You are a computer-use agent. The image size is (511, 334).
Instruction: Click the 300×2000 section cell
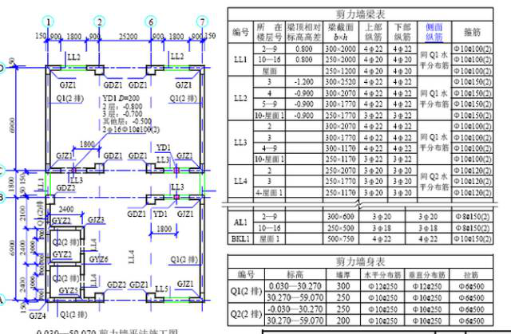[x=341, y=49]
